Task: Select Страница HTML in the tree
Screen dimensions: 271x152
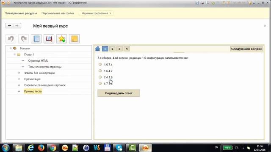Action: (x=38, y=61)
